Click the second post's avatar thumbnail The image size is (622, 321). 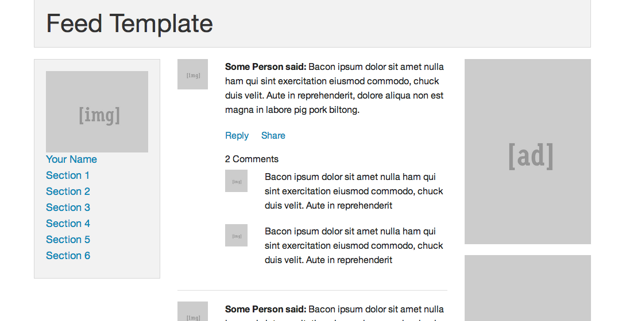(192, 312)
